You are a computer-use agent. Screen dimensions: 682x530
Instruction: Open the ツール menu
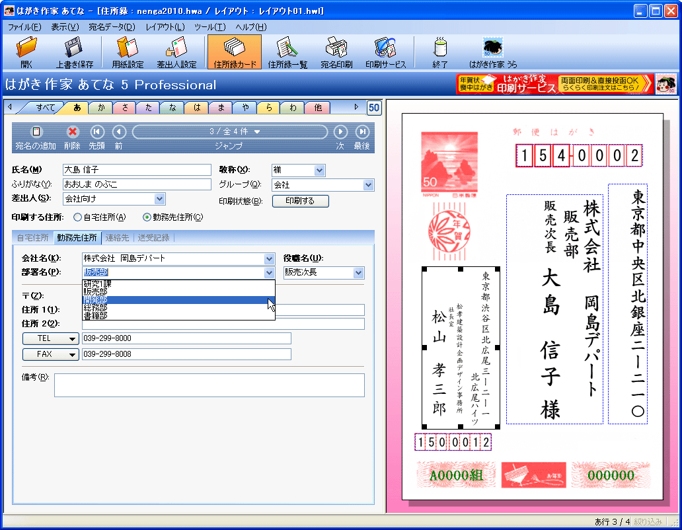[x=210, y=27]
